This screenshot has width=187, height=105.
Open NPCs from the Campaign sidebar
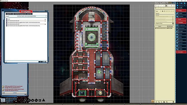pos(181,37)
